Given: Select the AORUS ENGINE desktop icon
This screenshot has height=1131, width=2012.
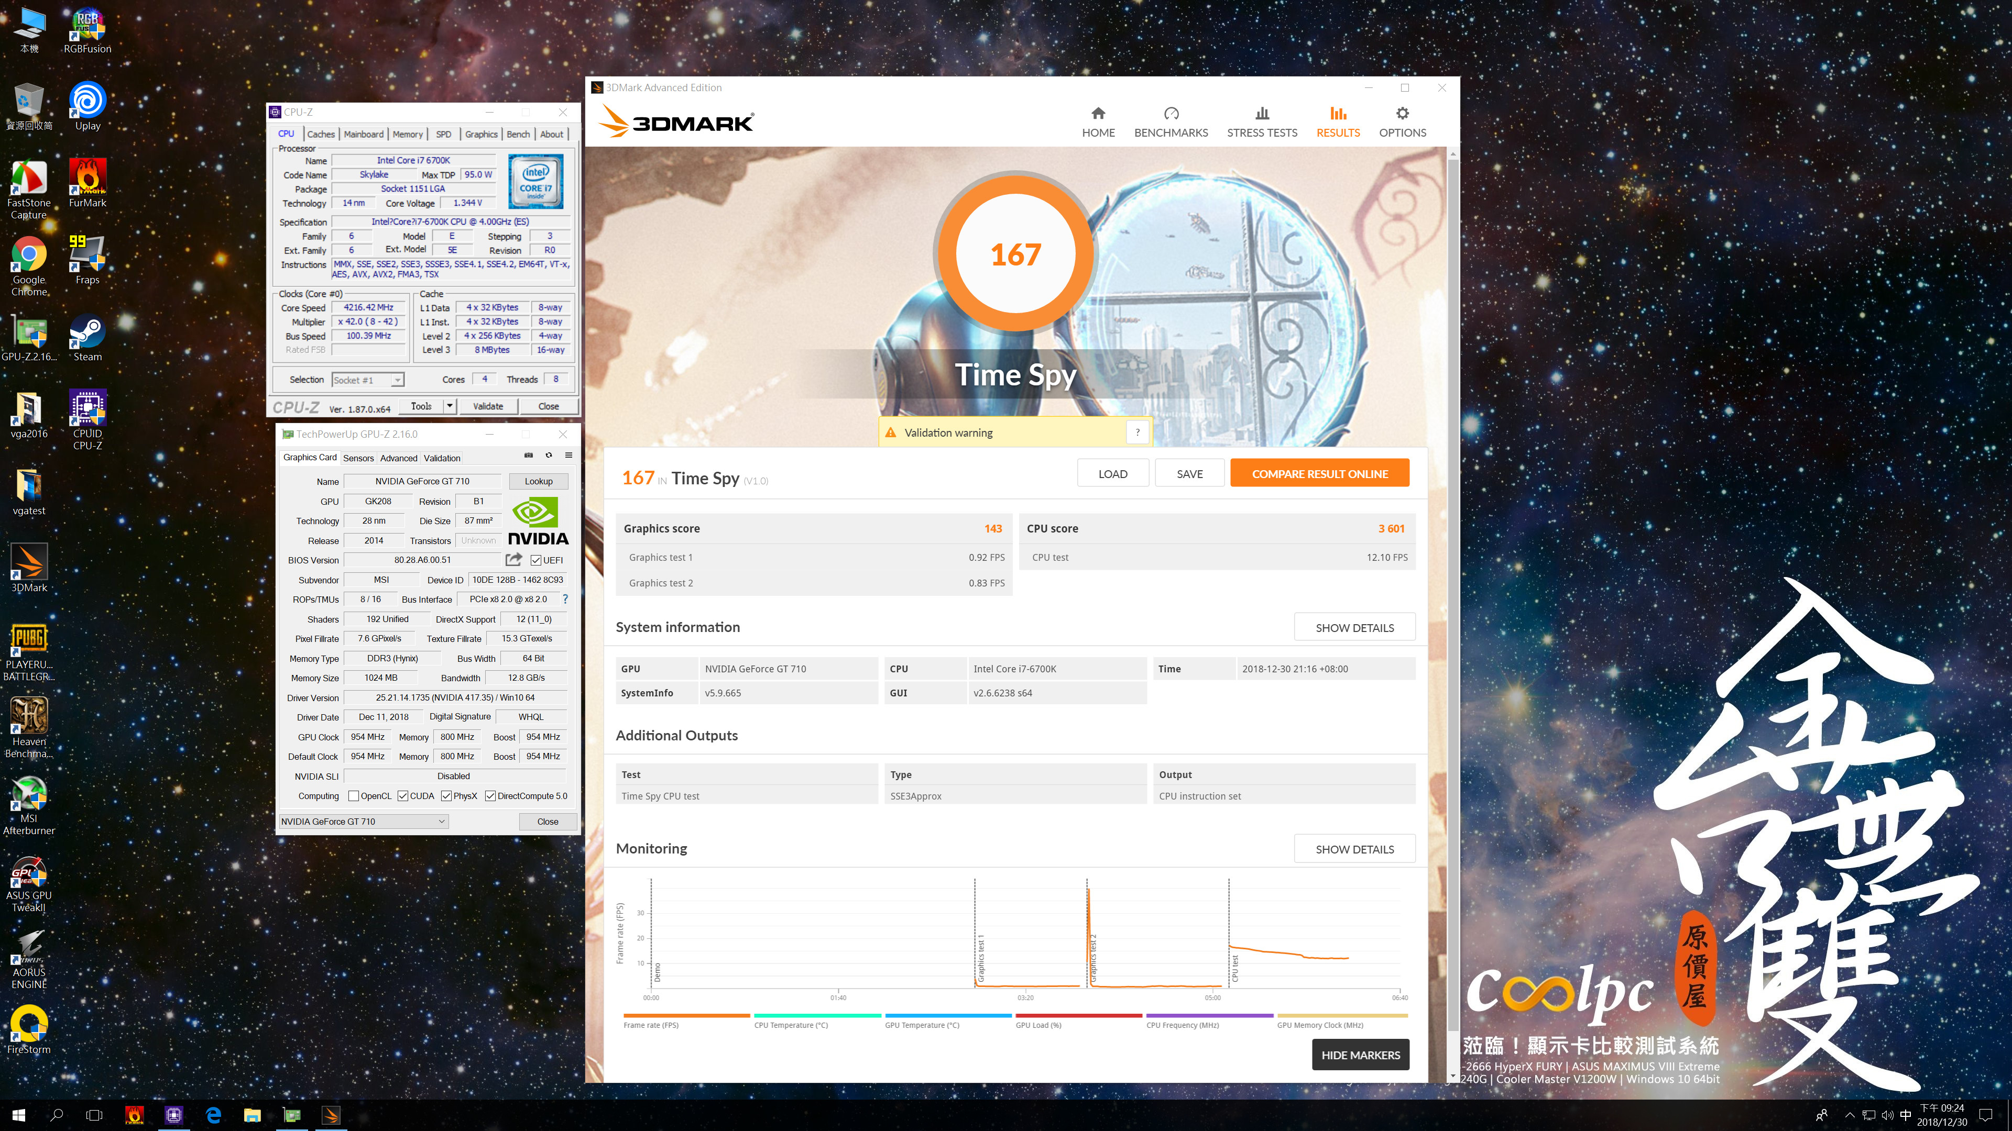Looking at the screenshot, I should click(29, 959).
